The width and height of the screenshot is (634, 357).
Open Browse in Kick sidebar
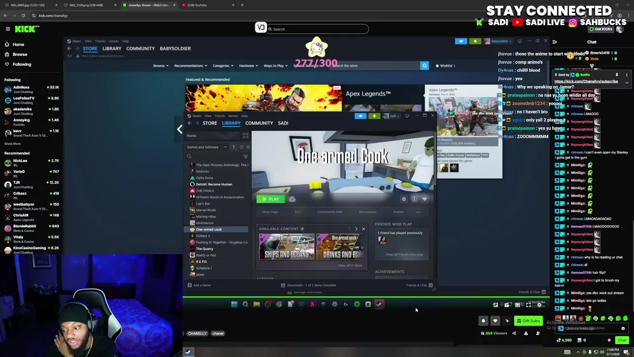point(20,54)
